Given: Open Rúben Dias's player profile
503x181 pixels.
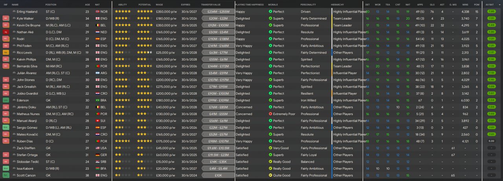Looking at the screenshot, I should 26,141.
